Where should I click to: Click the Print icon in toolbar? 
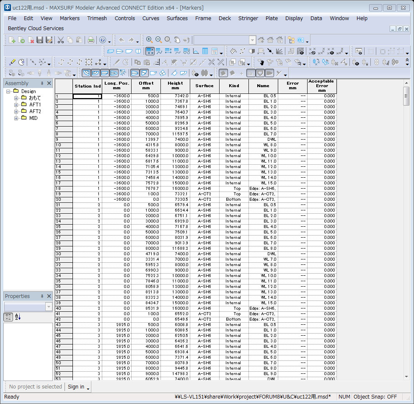(91, 40)
